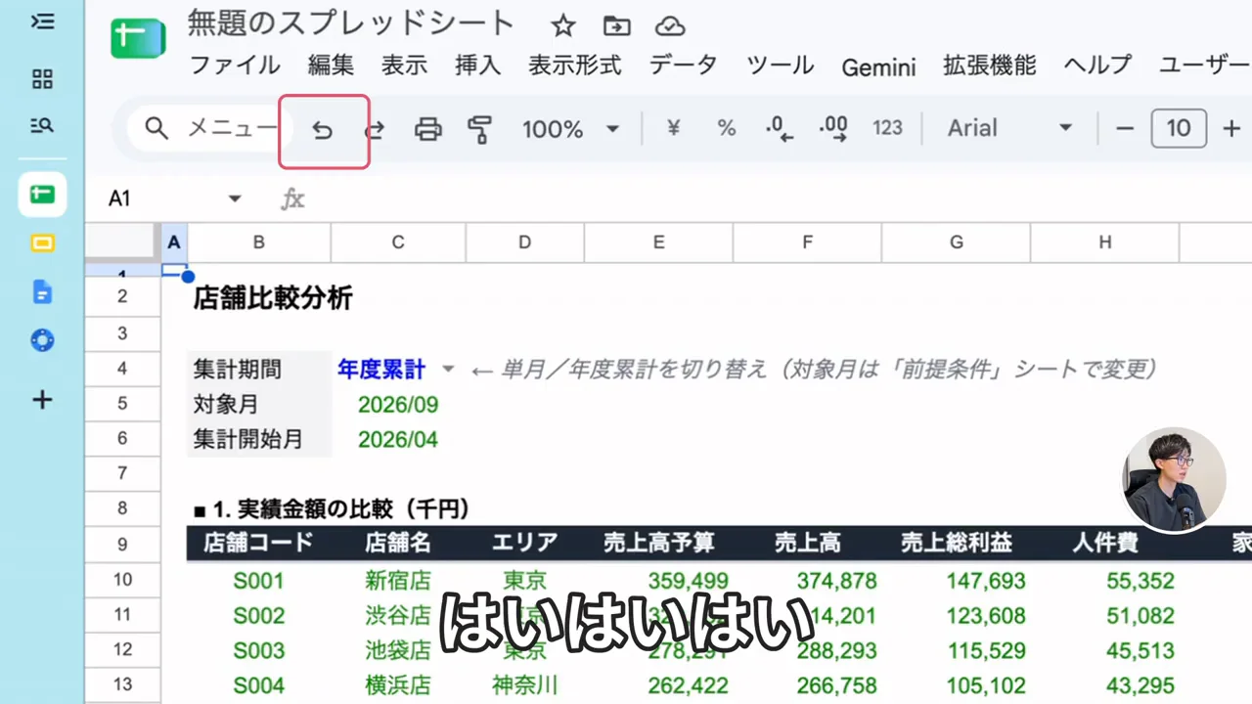The width and height of the screenshot is (1252, 704).
Task: Format as currency with the ¥ icon
Action: [673, 128]
